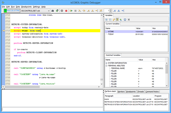Click the gray X remove variable icon

[x=129, y=20]
